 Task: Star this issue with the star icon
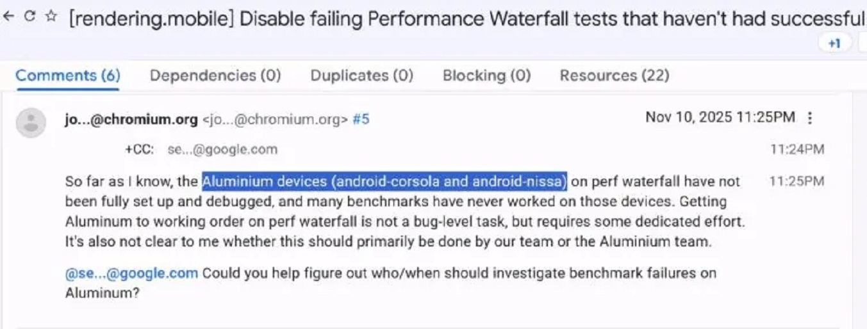pos(51,17)
